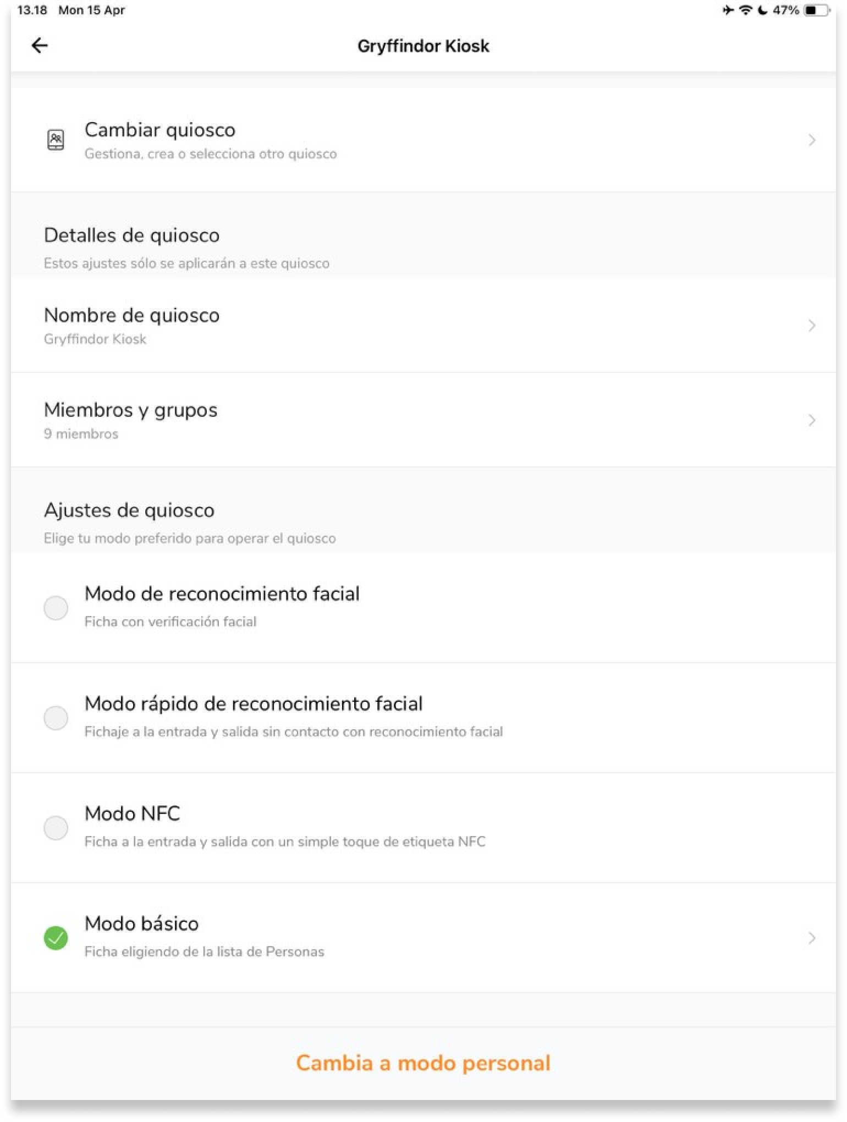
Task: Click the kiosk icon beside Cambiar quiosco
Action: [56, 140]
